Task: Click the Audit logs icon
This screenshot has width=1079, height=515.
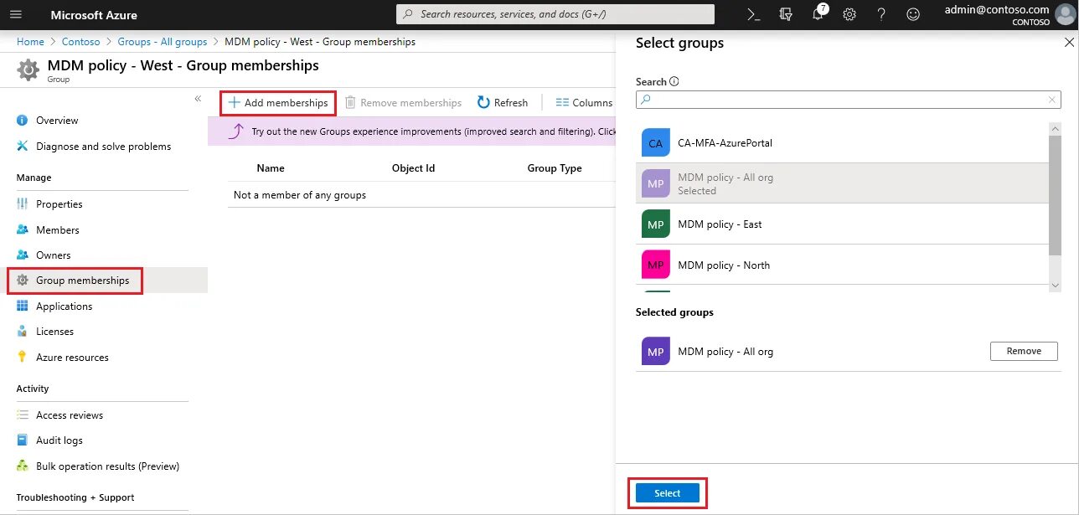Action: (23, 440)
